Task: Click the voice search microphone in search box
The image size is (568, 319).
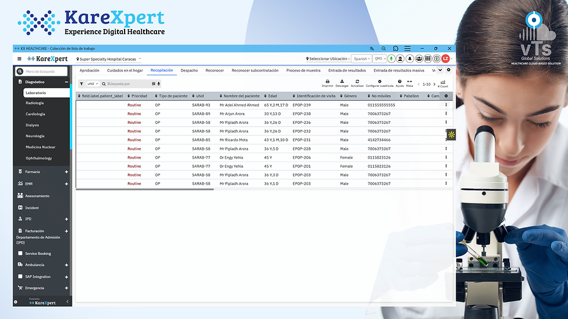Action: 158,83
